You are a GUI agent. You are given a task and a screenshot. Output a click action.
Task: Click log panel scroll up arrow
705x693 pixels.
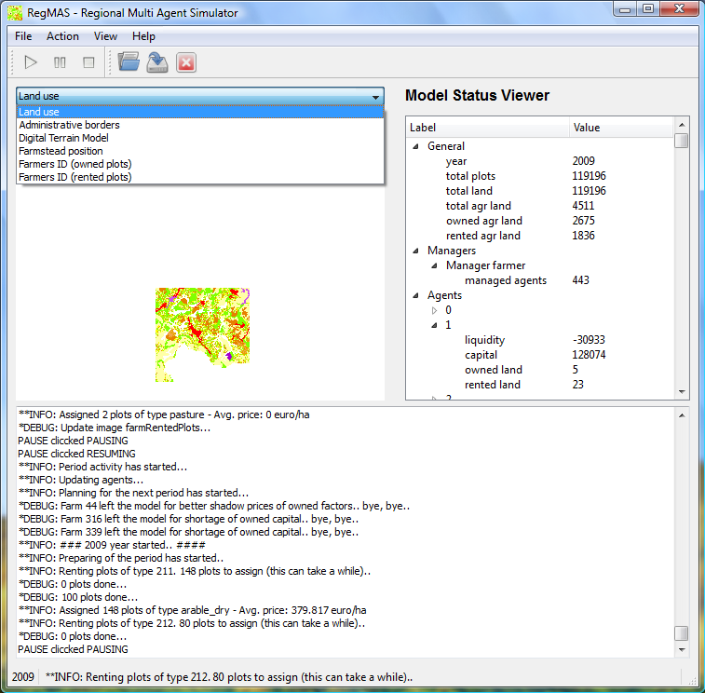(x=682, y=415)
